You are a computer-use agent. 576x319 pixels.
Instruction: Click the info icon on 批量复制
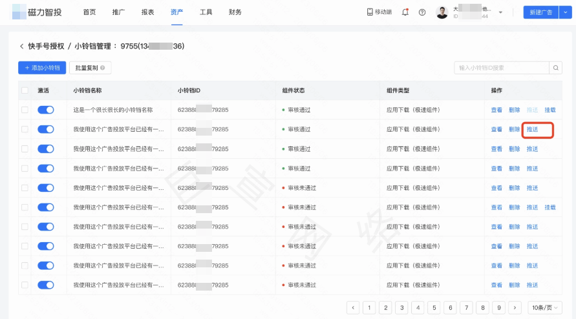coord(103,68)
